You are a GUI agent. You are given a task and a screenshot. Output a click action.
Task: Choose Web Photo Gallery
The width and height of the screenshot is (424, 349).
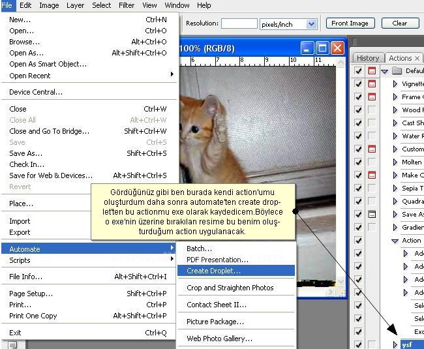click(x=236, y=339)
